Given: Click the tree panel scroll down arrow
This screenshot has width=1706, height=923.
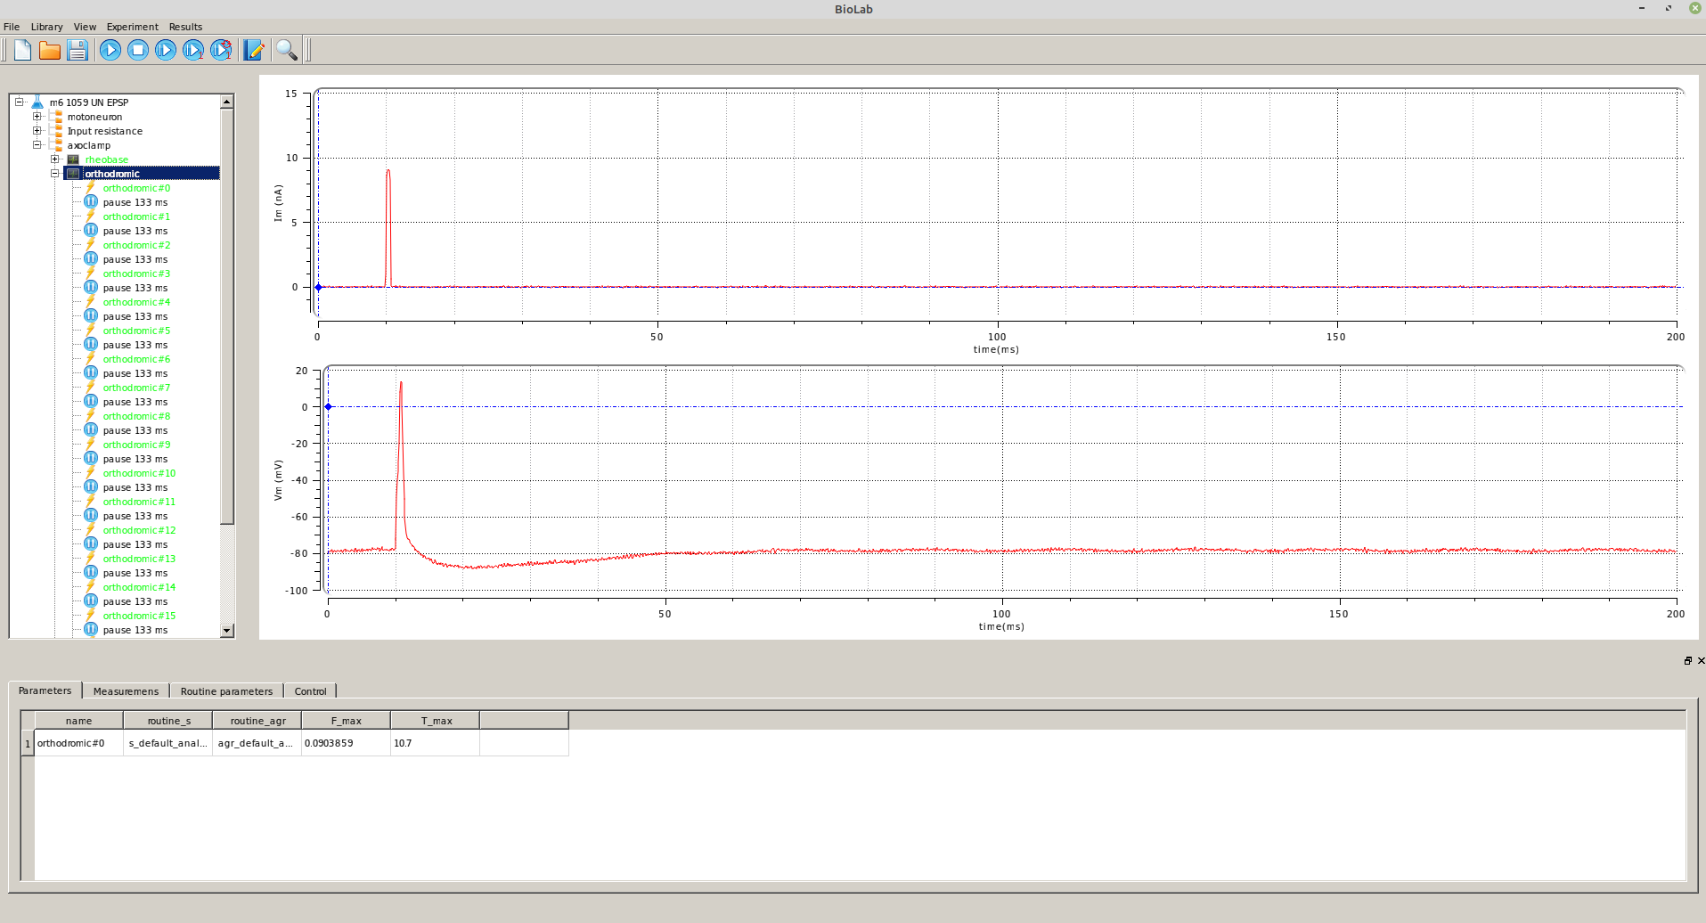Looking at the screenshot, I should tap(227, 631).
